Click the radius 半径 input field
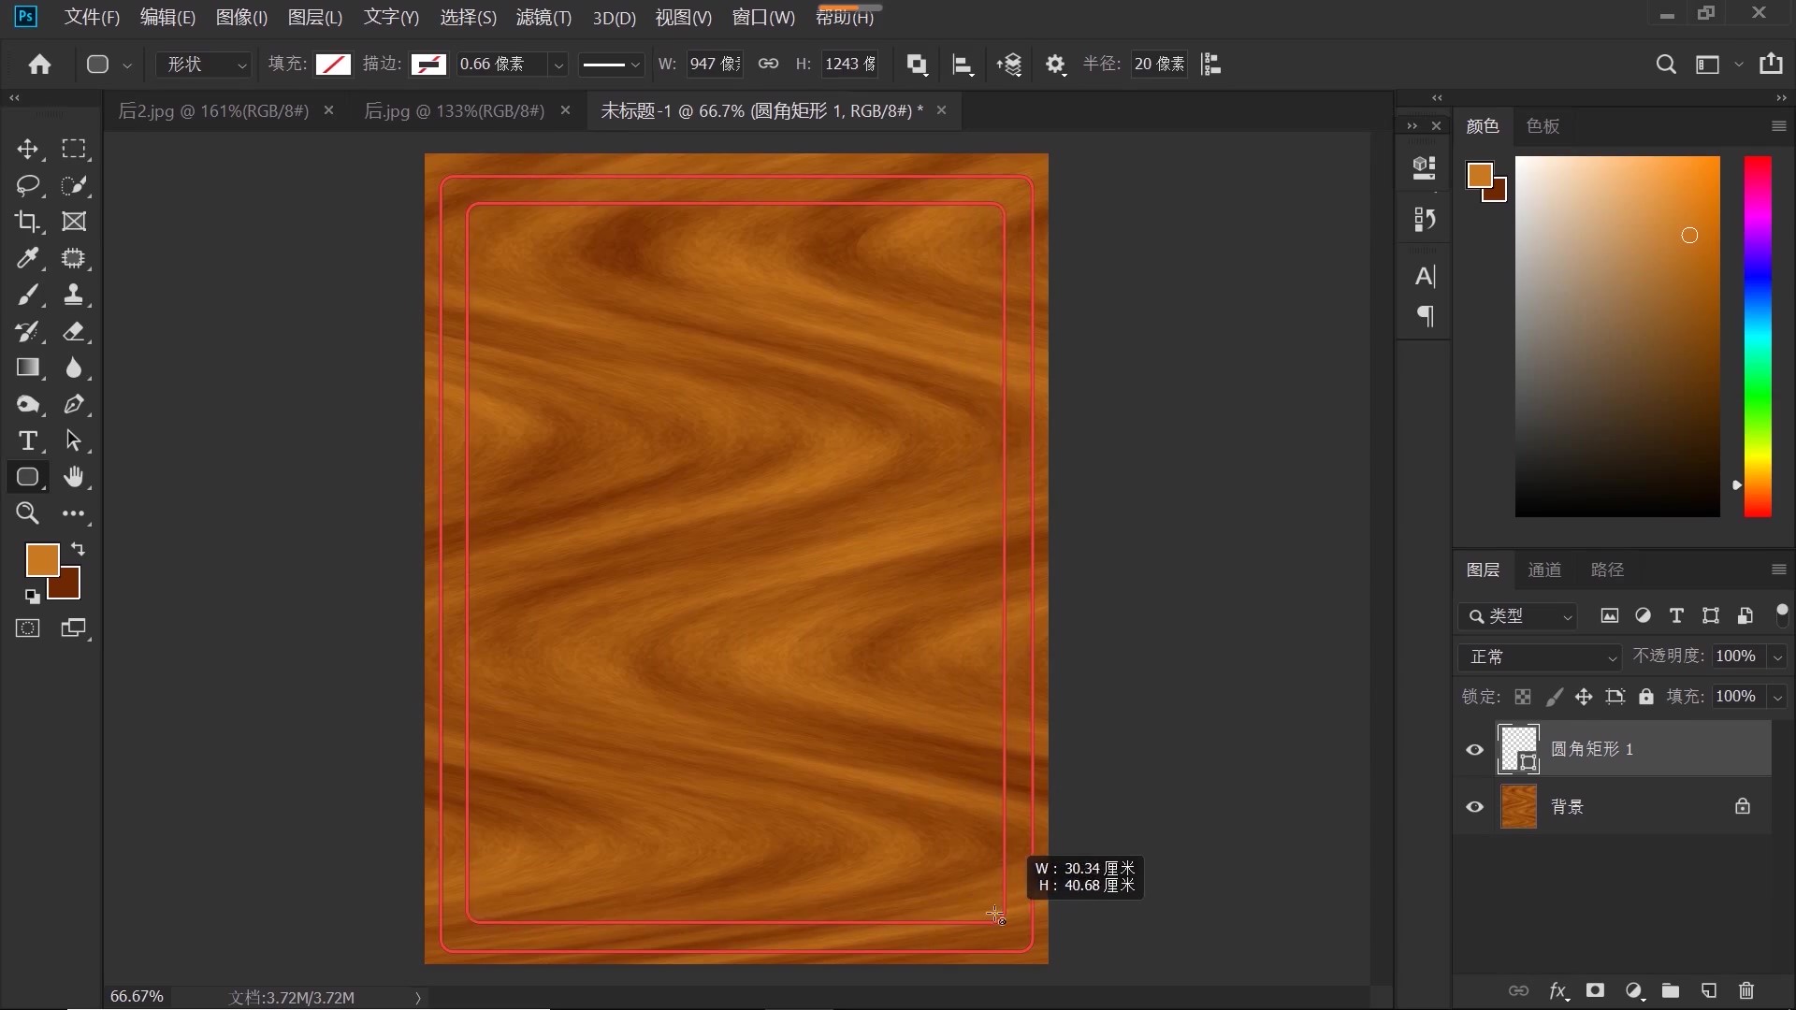1796x1010 pixels. 1159,64
